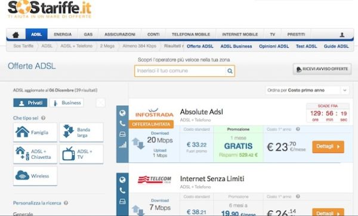Go to TELEFONIA MOBILE tab
Screen dimensions: 358x216
pos(191,35)
